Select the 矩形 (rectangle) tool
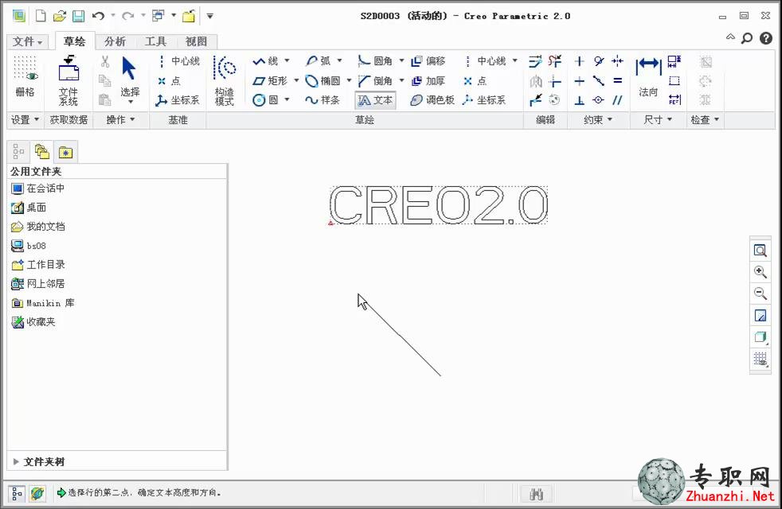 coord(270,80)
